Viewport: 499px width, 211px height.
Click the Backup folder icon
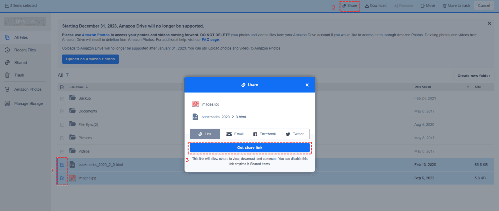72,98
